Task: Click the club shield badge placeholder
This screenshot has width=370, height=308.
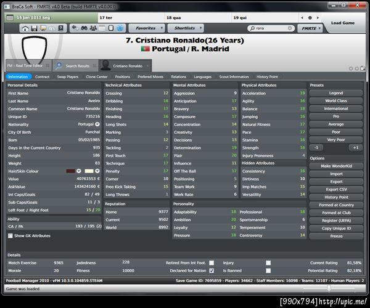Action: [35, 50]
